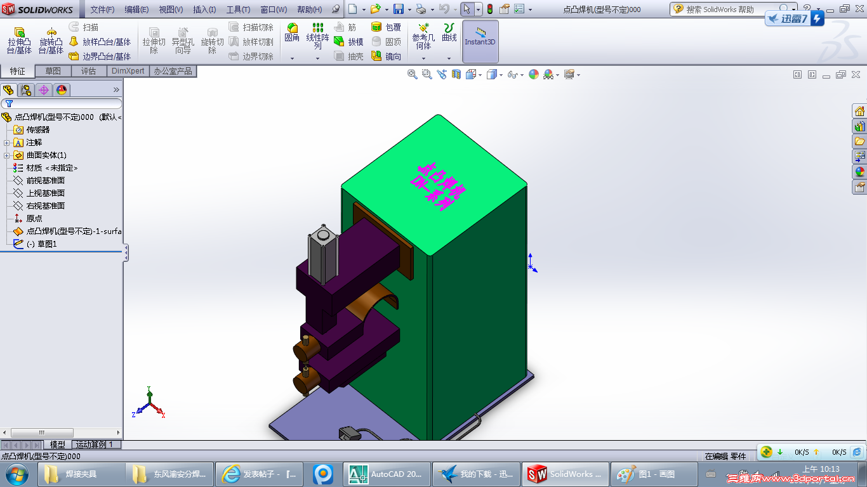Toggle the Select cursor tool
The height and width of the screenshot is (487, 867).
466,9
